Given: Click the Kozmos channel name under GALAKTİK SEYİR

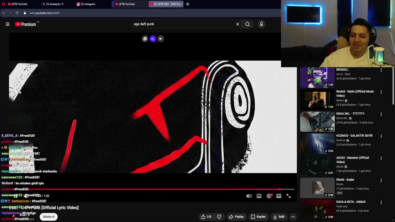Looking at the screenshot, I should point(341,140).
